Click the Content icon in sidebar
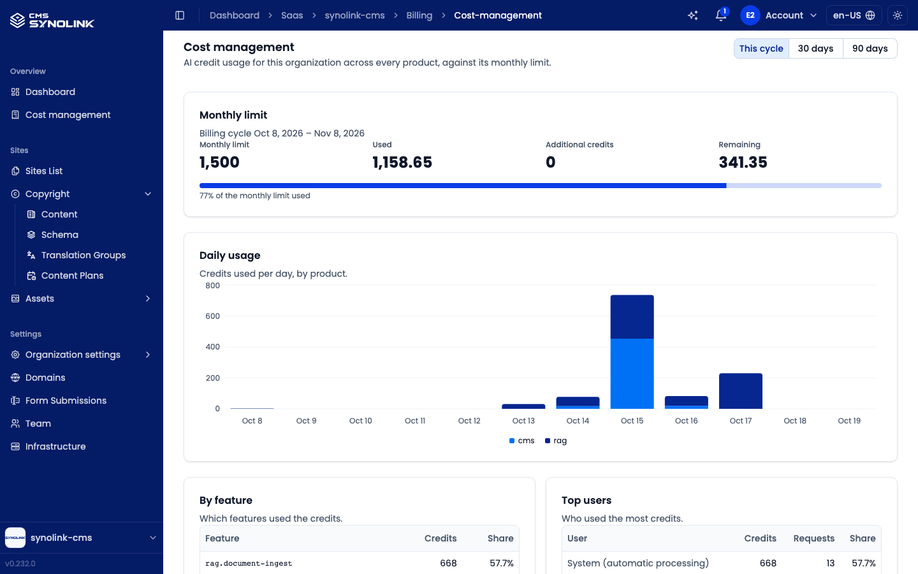918x574 pixels. [x=31, y=214]
